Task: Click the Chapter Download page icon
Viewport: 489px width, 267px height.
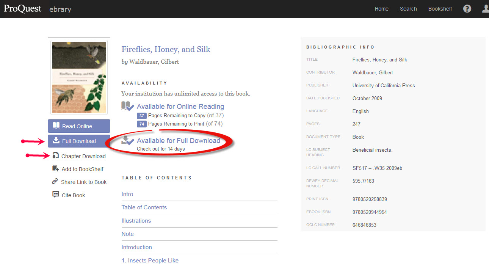Action: (x=56, y=156)
